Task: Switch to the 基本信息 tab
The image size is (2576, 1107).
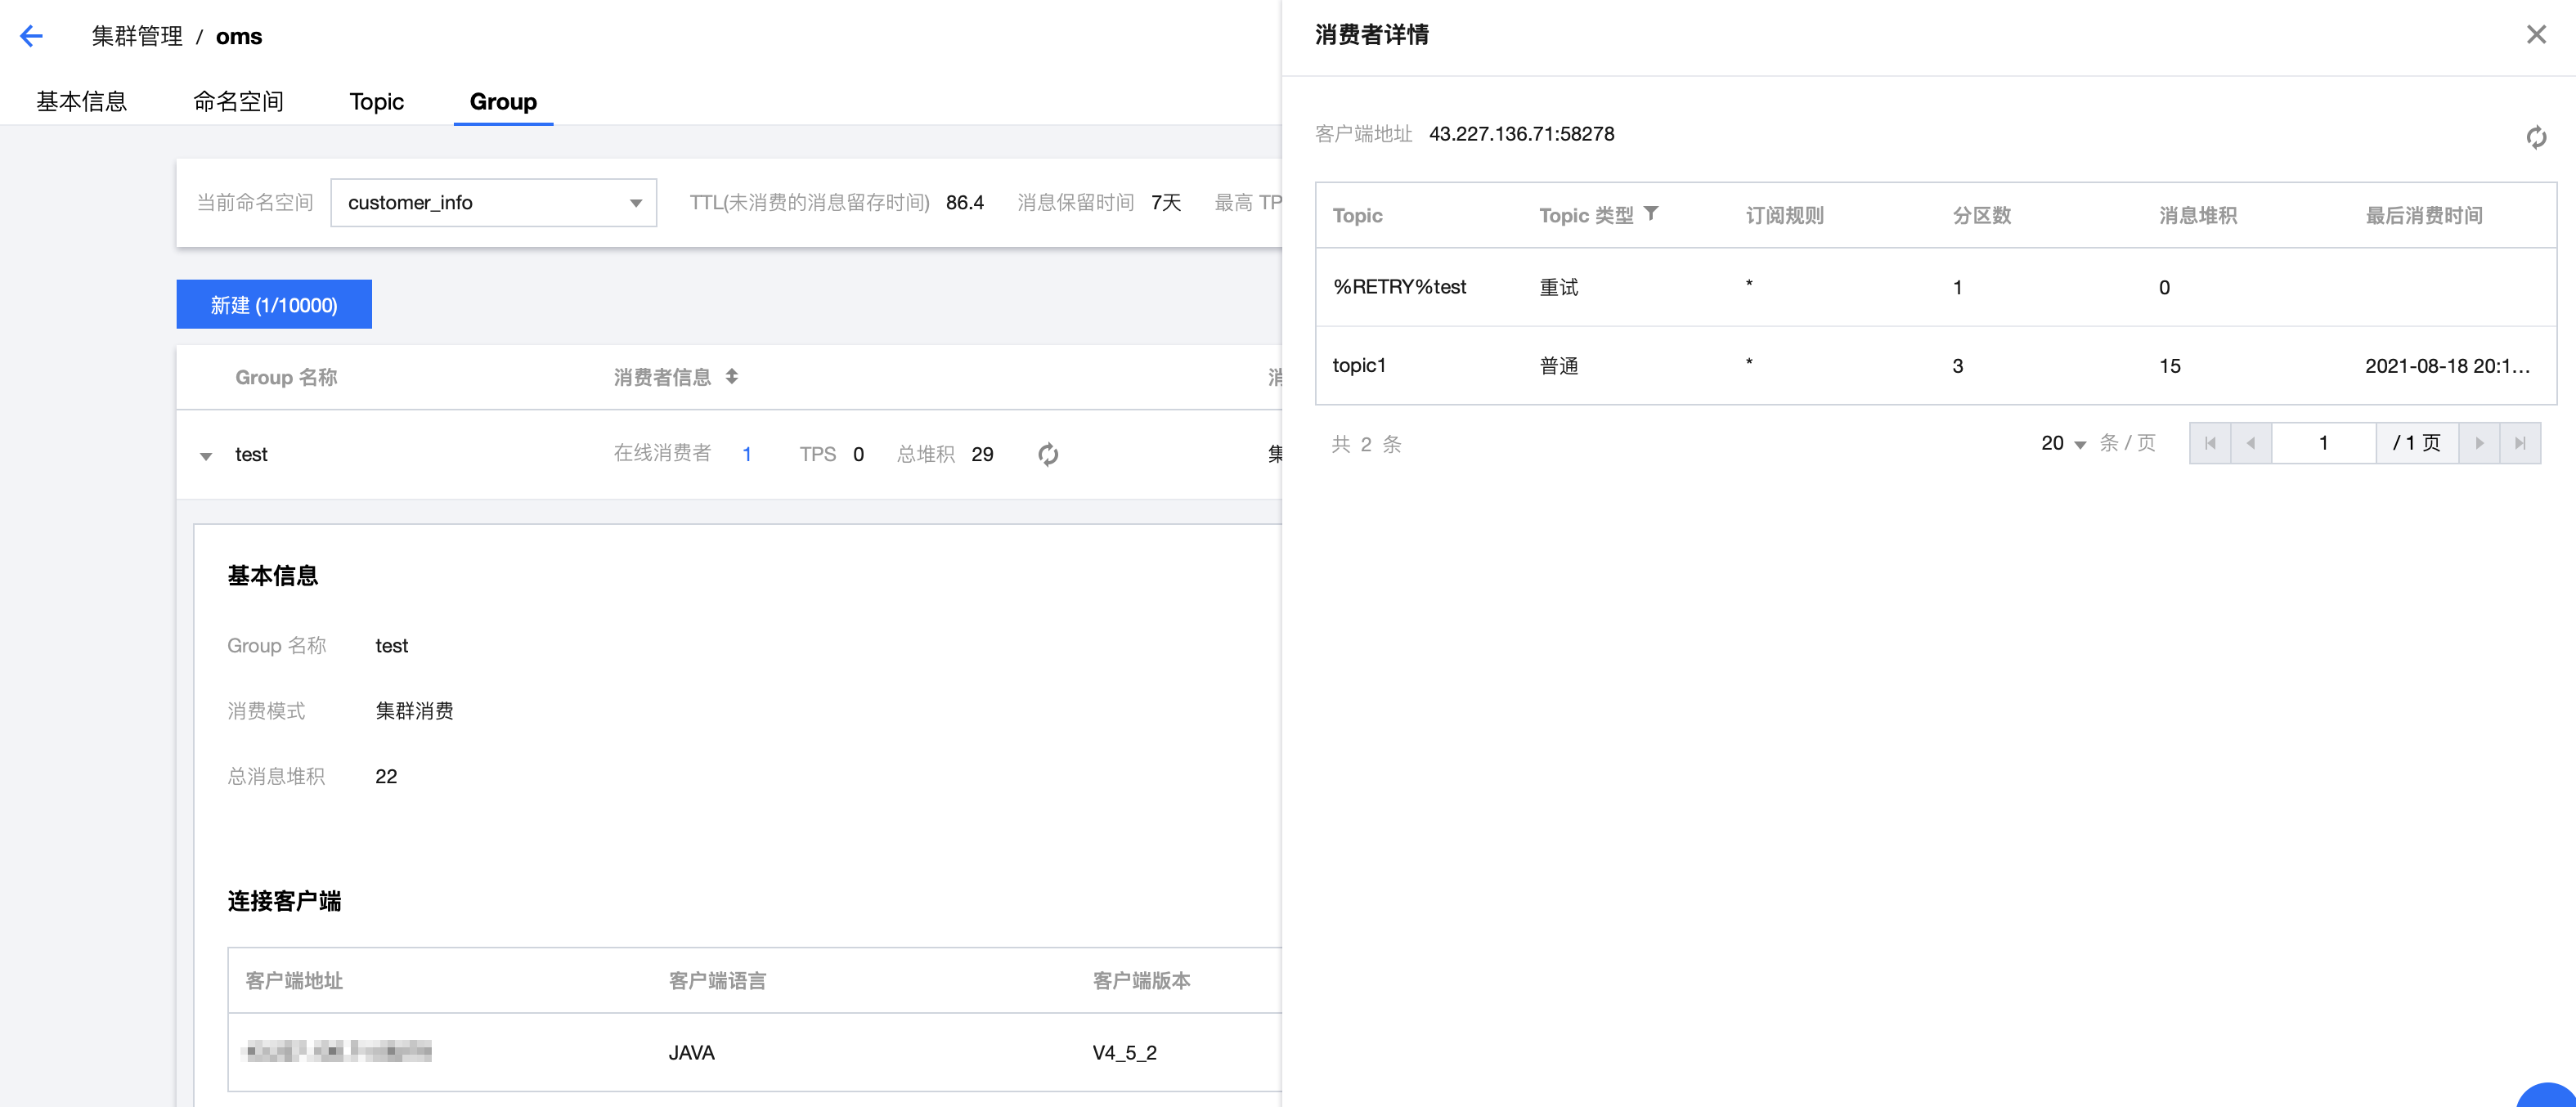Action: [x=81, y=101]
